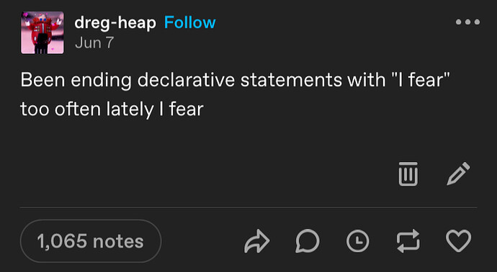Screen dimensions: 497x272
Task: View the 1,065 notes list
Action: [91, 241]
